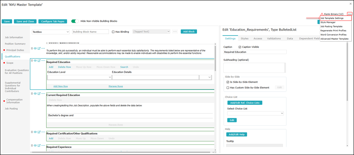The width and height of the screenshot is (354, 155).
Task: Click the edit pencil icon for the Required Experience block
Action: tap(39, 146)
